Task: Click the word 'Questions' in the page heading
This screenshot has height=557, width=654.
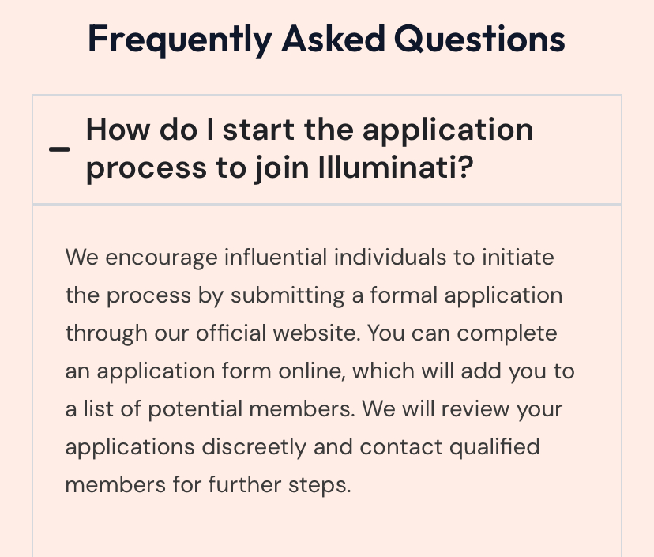Action: [x=479, y=40]
